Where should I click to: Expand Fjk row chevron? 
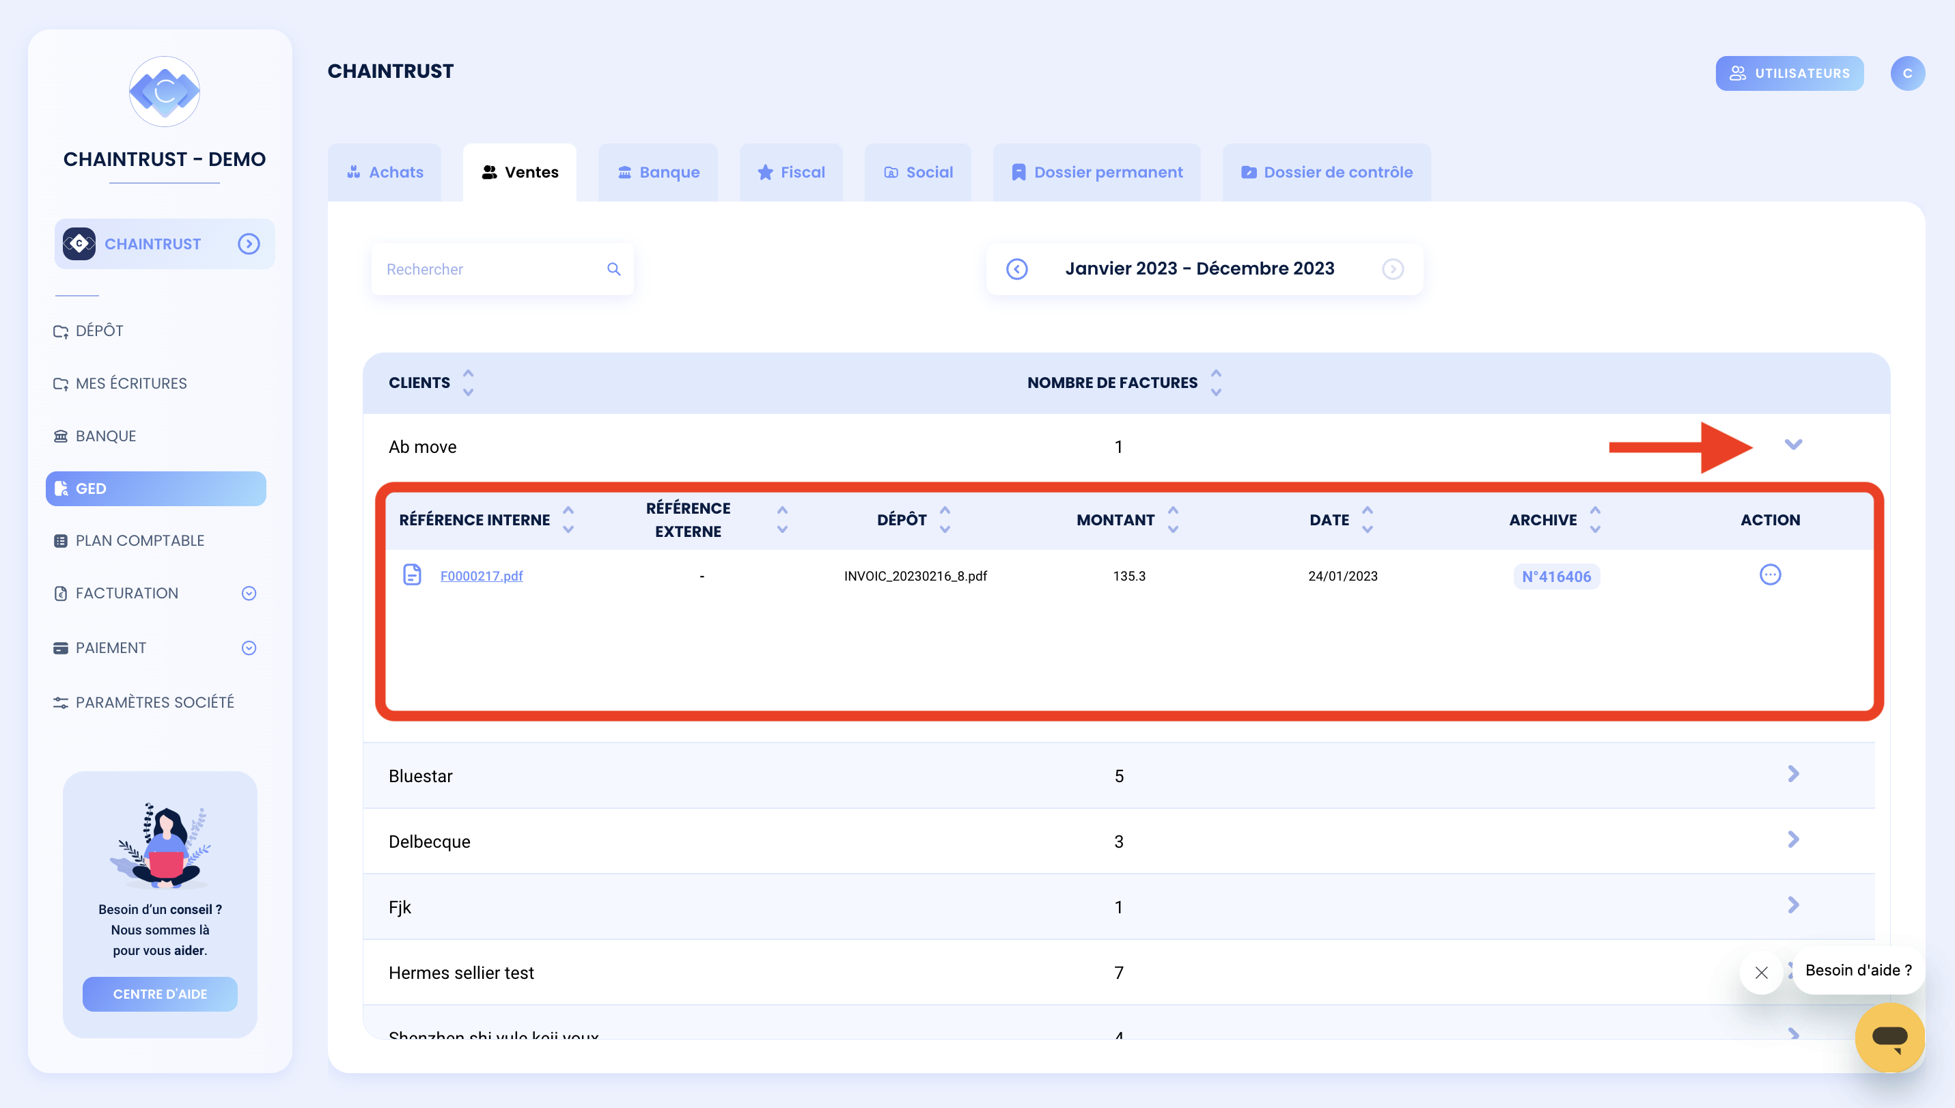pos(1793,905)
